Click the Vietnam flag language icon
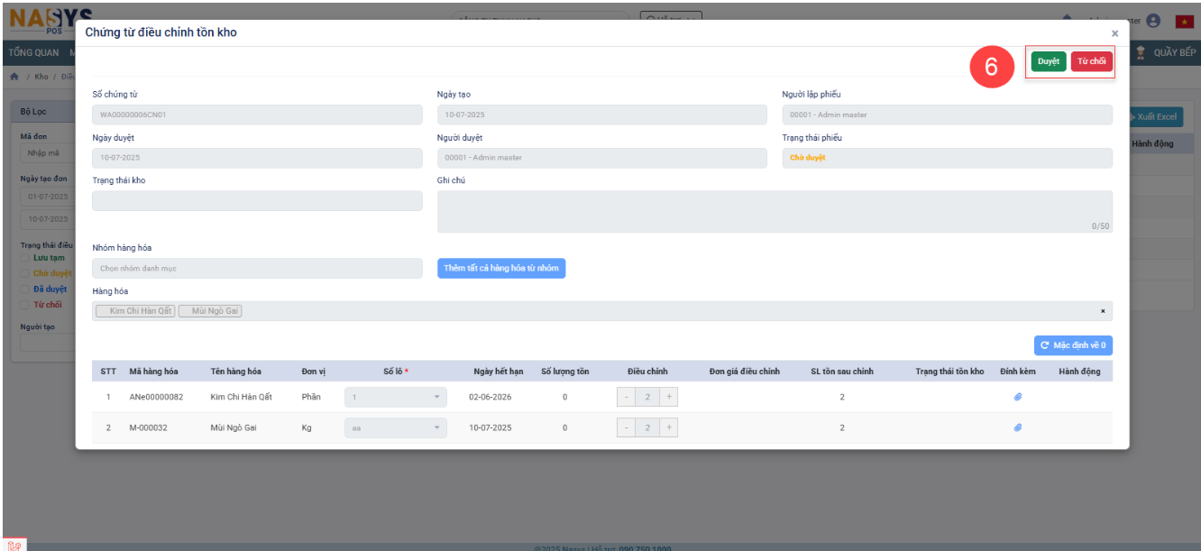 [x=1184, y=21]
